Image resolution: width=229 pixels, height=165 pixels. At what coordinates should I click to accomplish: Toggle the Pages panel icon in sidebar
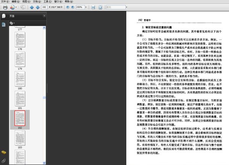4,16
